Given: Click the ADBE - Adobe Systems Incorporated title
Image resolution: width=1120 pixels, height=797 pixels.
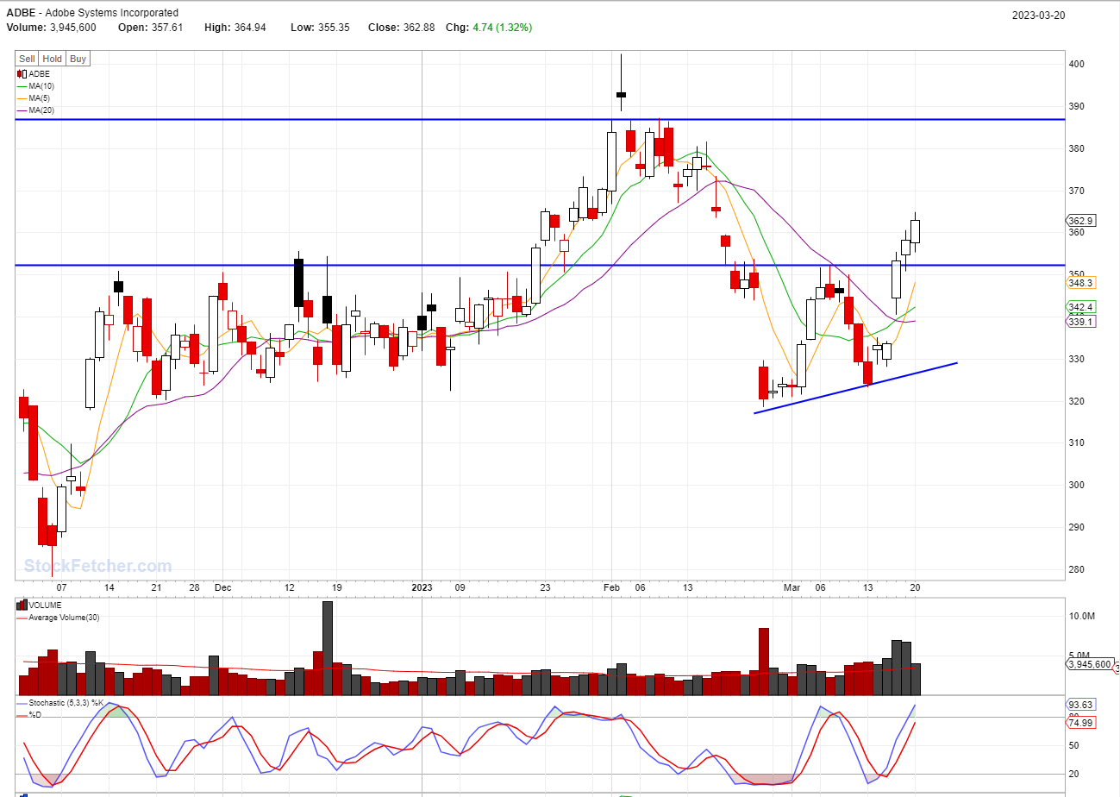Looking at the screenshot, I should coord(93,13).
